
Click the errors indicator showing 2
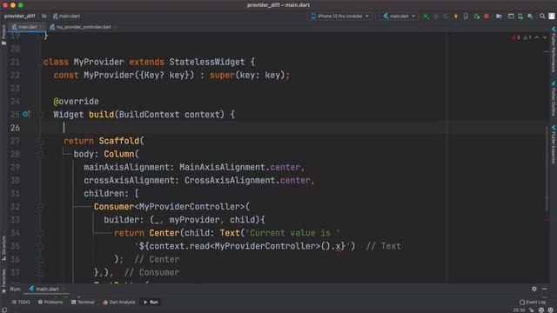coord(516,37)
